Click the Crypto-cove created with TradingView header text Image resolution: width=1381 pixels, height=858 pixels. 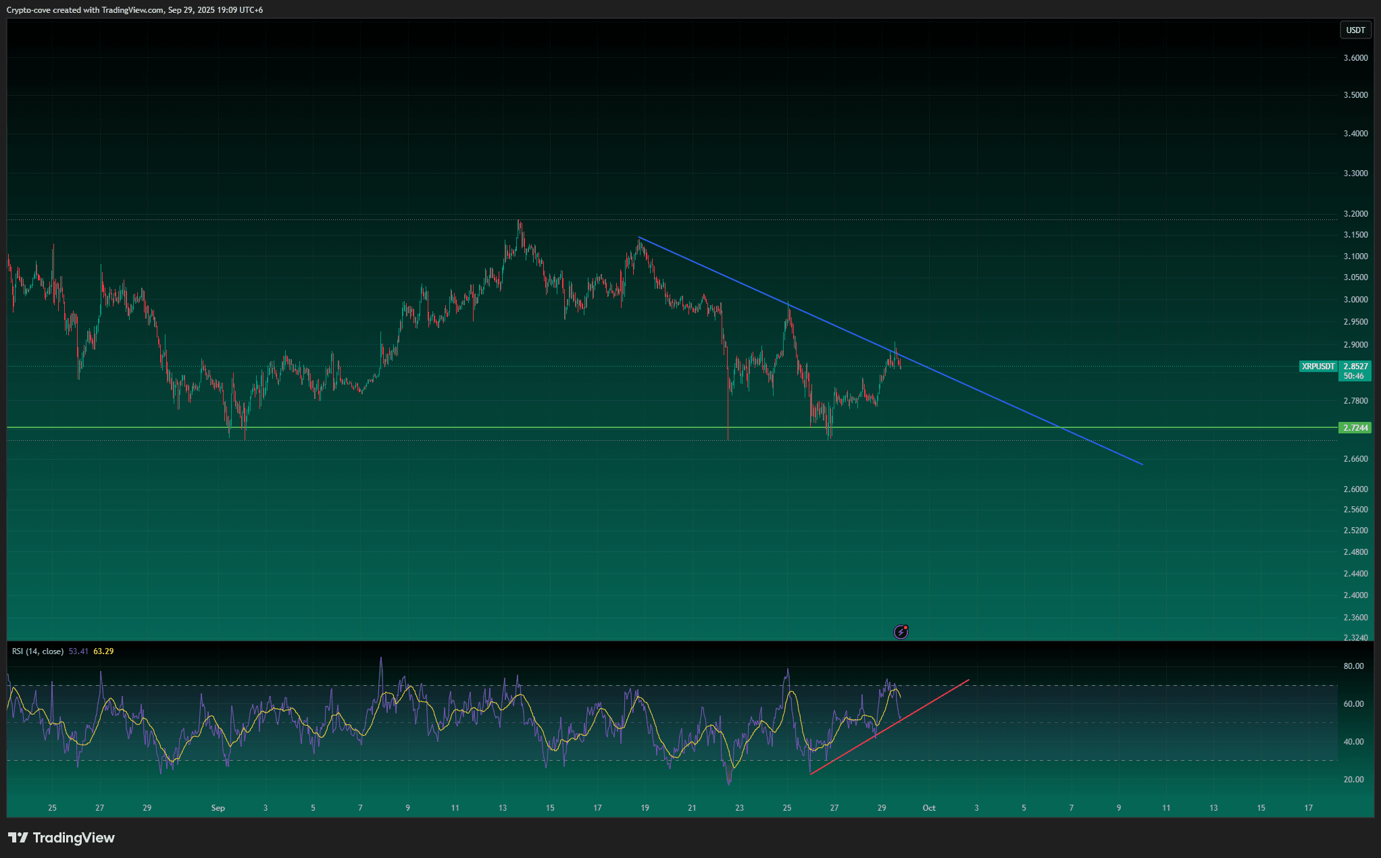pyautogui.click(x=134, y=10)
